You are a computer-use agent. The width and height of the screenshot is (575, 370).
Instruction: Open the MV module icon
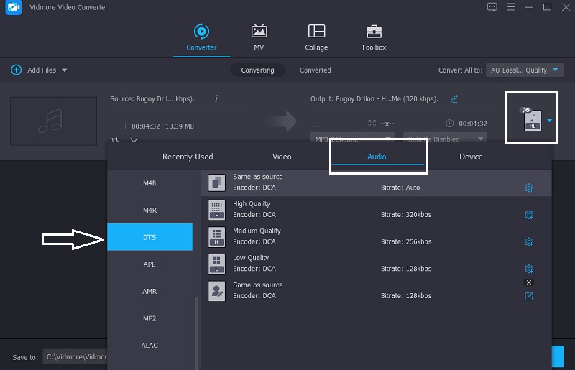[259, 32]
